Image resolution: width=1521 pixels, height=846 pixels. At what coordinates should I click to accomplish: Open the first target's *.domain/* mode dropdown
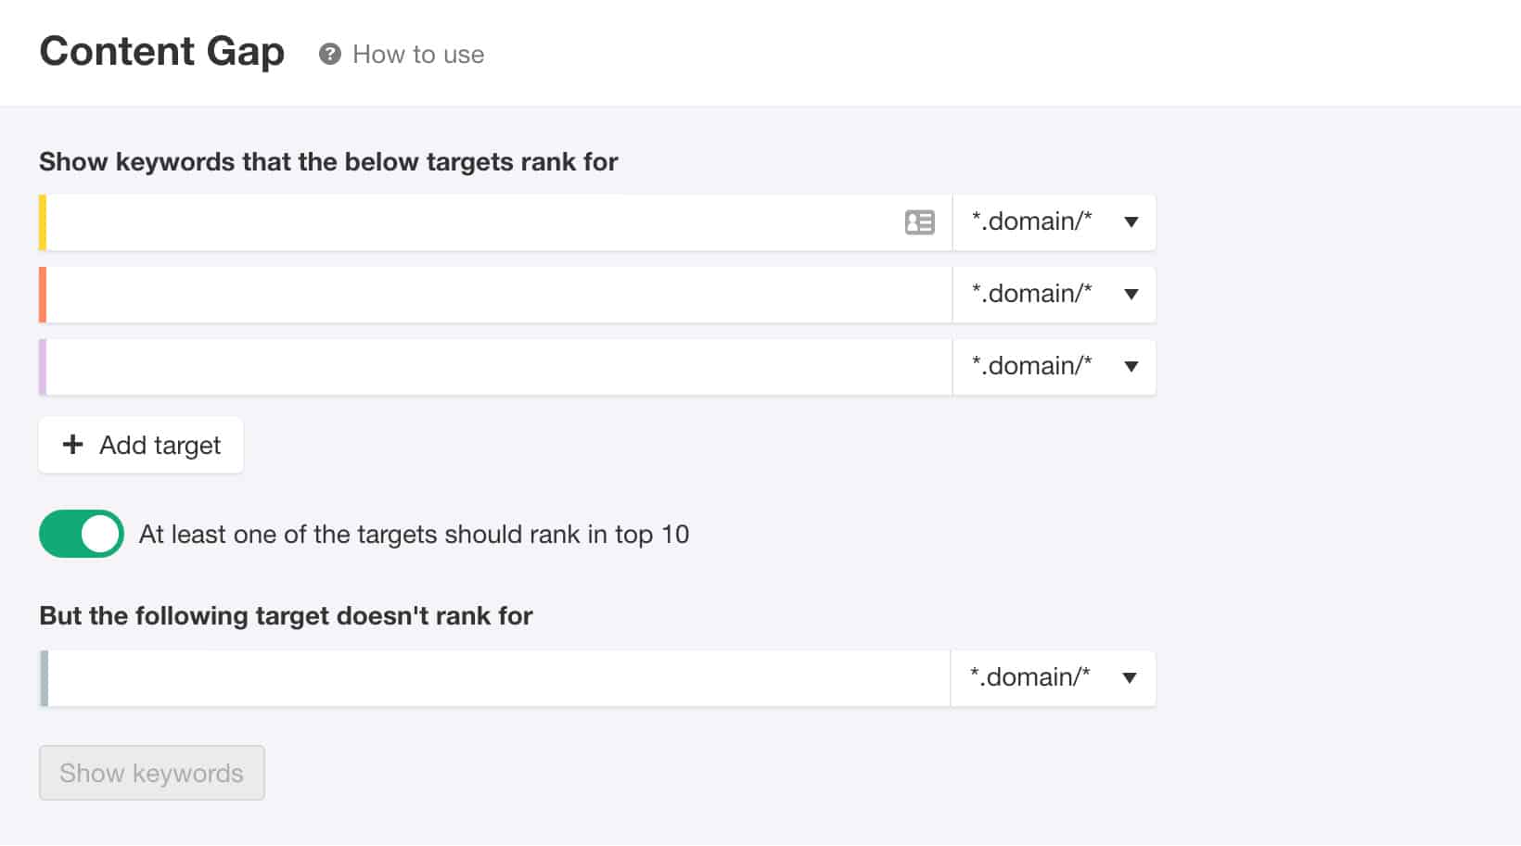pos(1054,222)
